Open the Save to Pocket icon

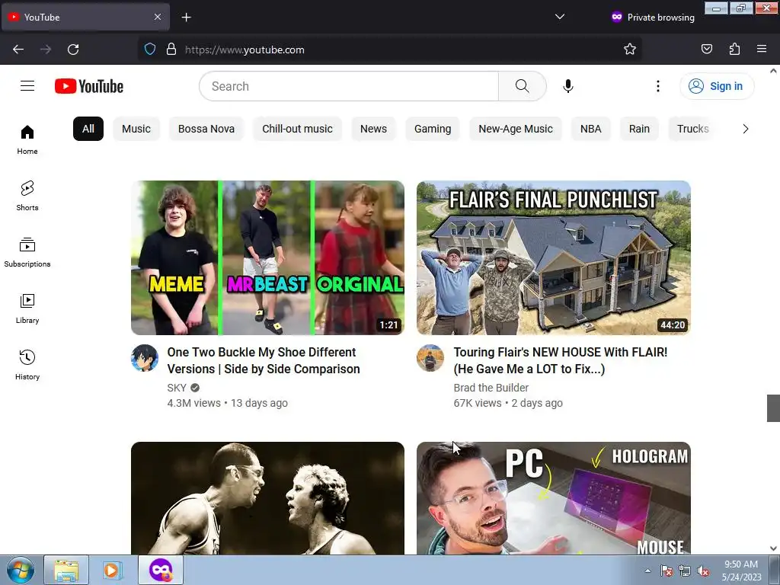(707, 50)
